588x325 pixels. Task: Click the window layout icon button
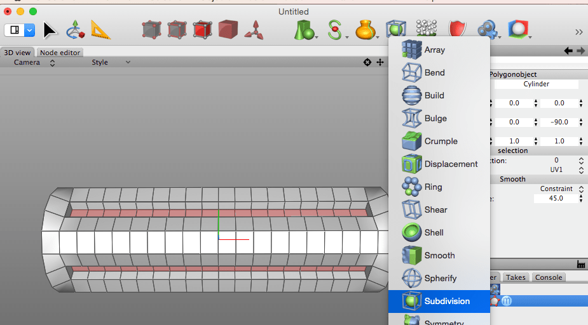(x=15, y=30)
